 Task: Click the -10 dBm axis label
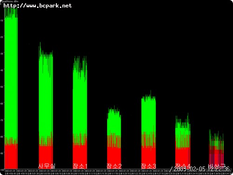click(2, 20)
